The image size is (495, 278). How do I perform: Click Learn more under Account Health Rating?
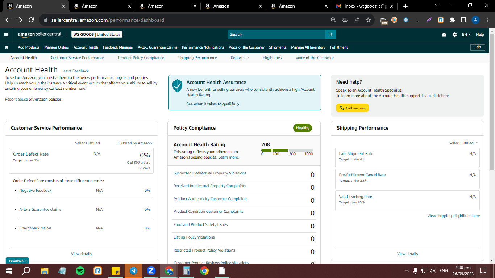click(228, 157)
